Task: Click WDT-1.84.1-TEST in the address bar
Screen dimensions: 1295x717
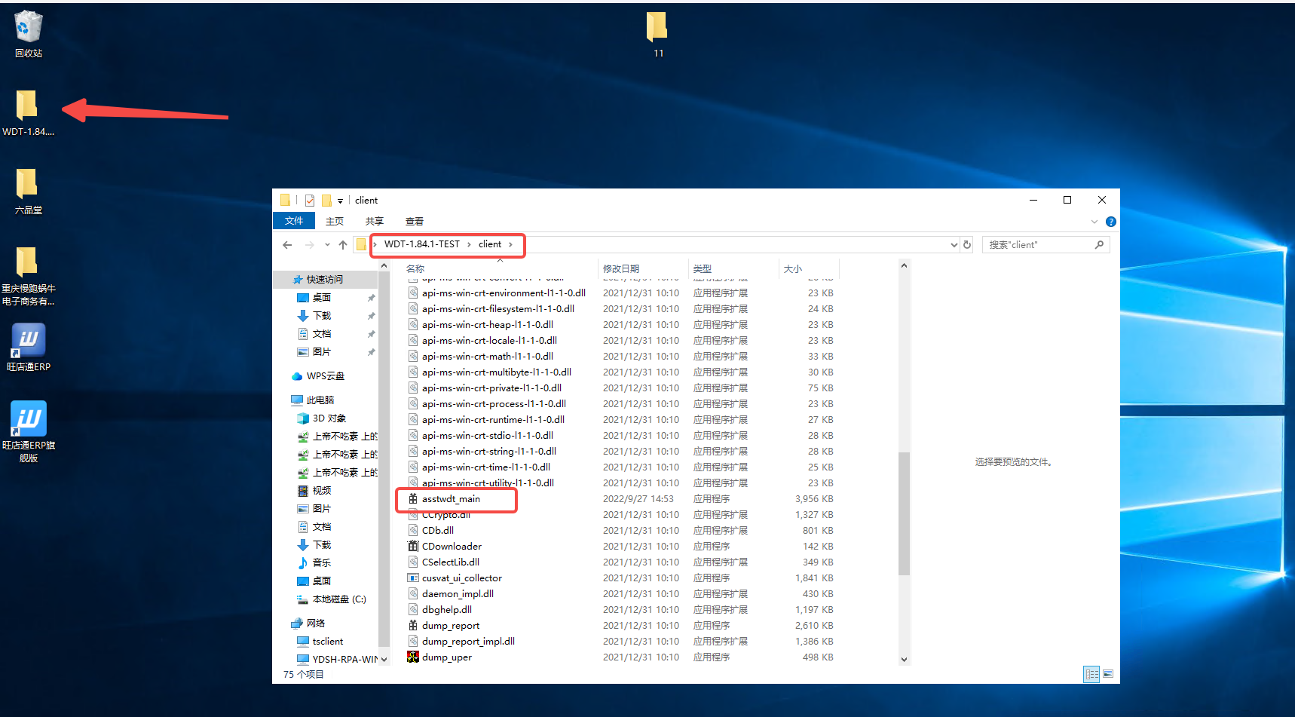Action: tap(422, 244)
